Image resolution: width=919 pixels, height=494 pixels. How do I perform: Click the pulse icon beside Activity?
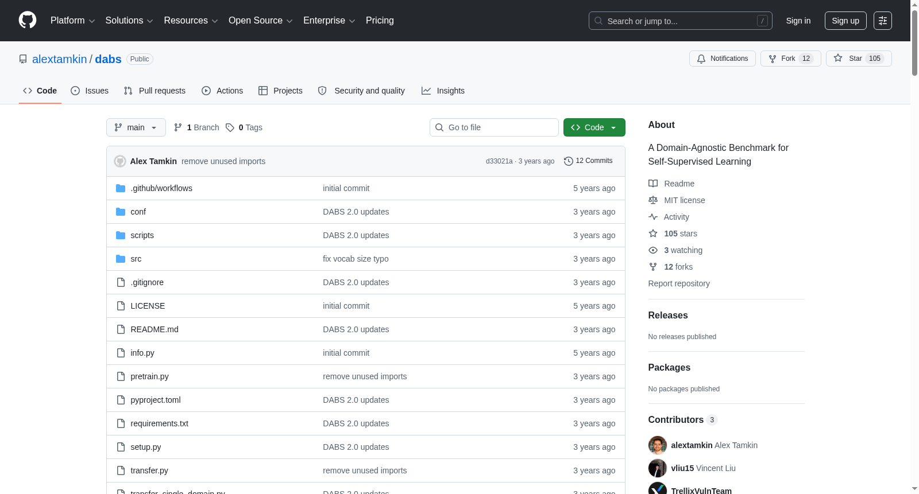pos(653,217)
